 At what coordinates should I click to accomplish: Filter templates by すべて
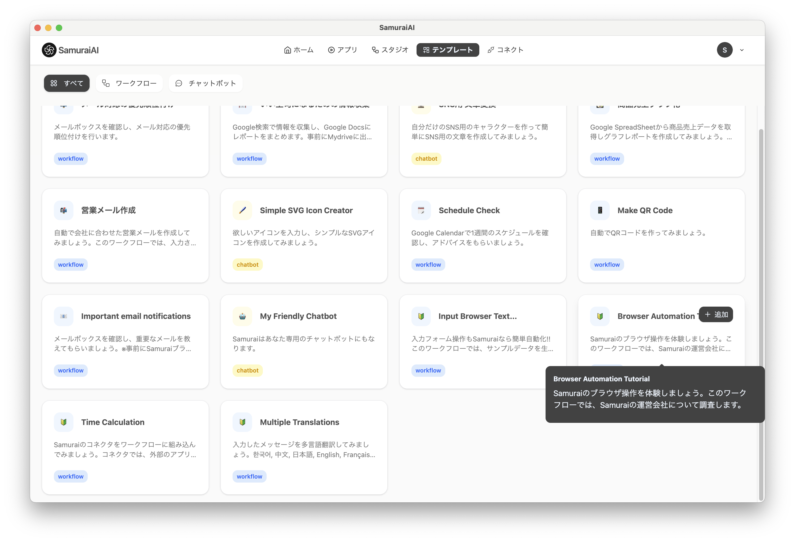point(67,83)
